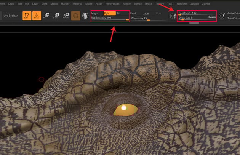Click the sculptris sphere icon

click(x=75, y=16)
